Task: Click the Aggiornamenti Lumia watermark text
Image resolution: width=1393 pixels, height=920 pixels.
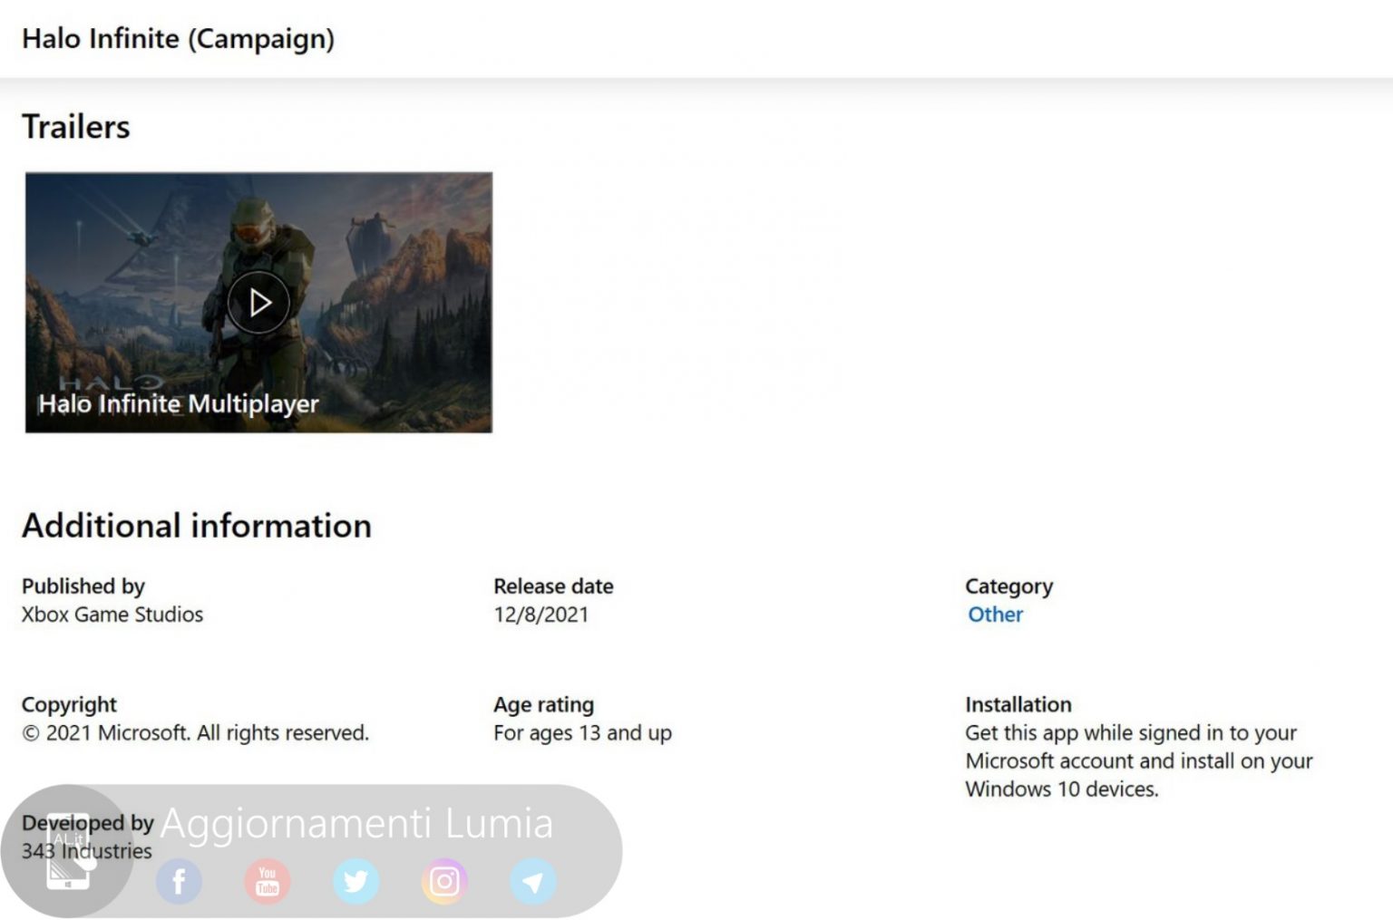Action: pyautogui.click(x=356, y=823)
